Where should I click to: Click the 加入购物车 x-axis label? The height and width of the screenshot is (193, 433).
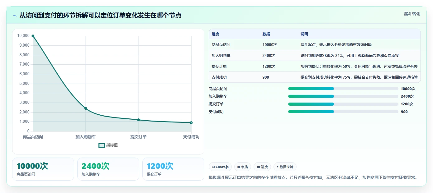click(x=86, y=137)
